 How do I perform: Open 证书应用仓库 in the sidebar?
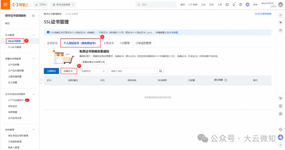15,118
